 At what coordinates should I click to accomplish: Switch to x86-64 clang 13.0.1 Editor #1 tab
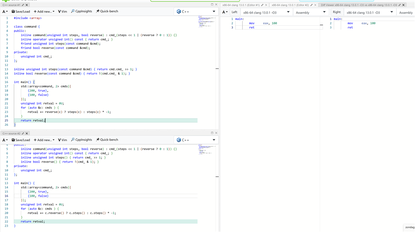(241, 5)
